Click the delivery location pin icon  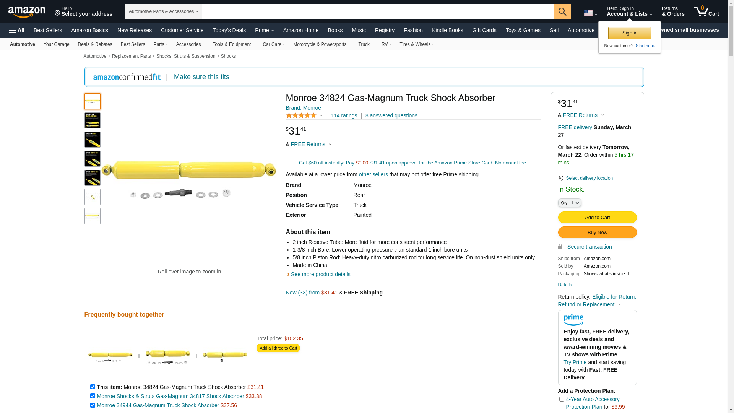(x=561, y=178)
